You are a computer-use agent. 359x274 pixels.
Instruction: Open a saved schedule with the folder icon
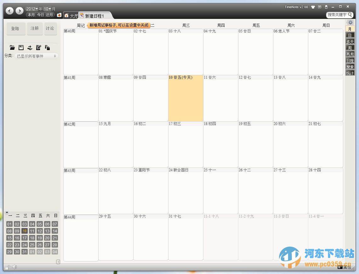[x=12, y=47]
